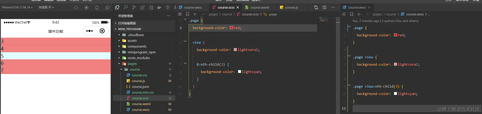Open the Source Control branch icon
The image size is (482, 114).
click(134, 7)
